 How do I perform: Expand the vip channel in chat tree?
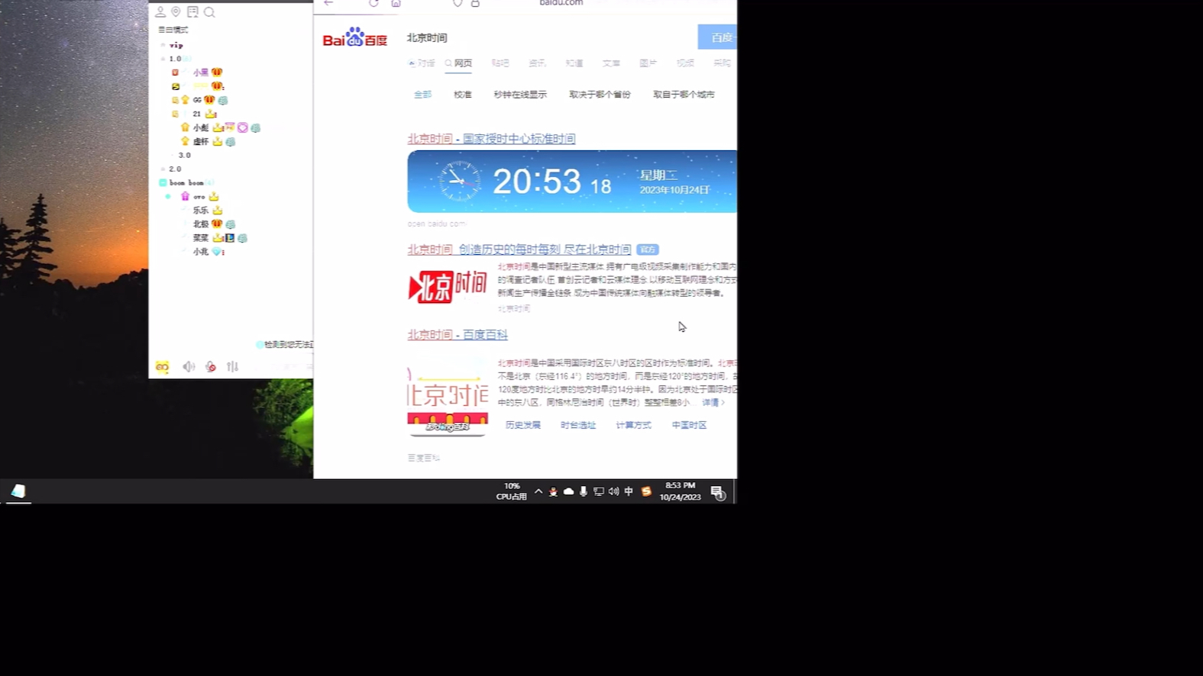(163, 45)
